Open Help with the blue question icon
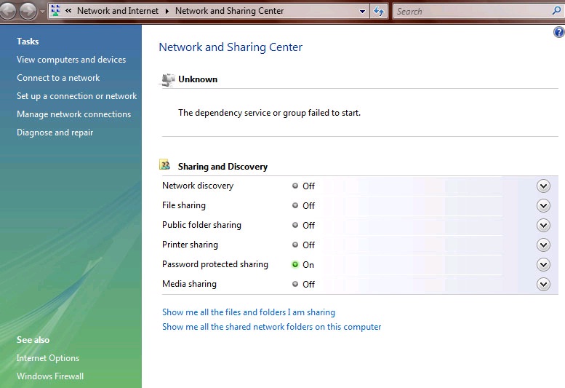Image resolution: width=565 pixels, height=388 pixels. coord(559,33)
